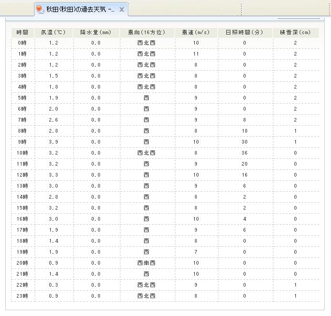Screen dimensions: 331x316
Task: Click the 2時 time cell
Action: [22, 65]
